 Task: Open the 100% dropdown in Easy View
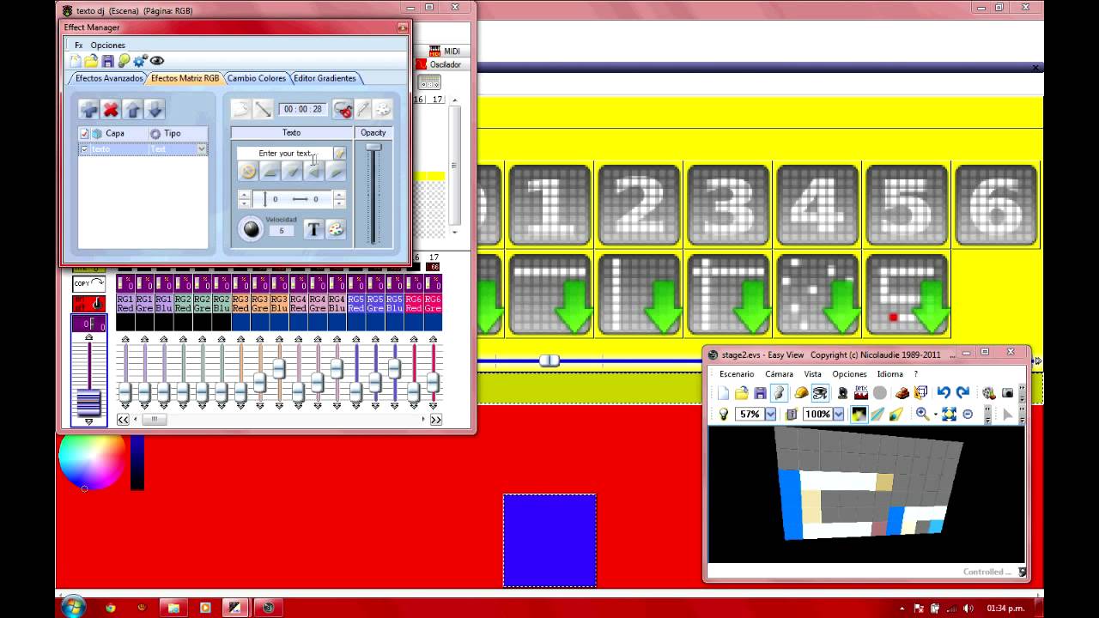838,414
